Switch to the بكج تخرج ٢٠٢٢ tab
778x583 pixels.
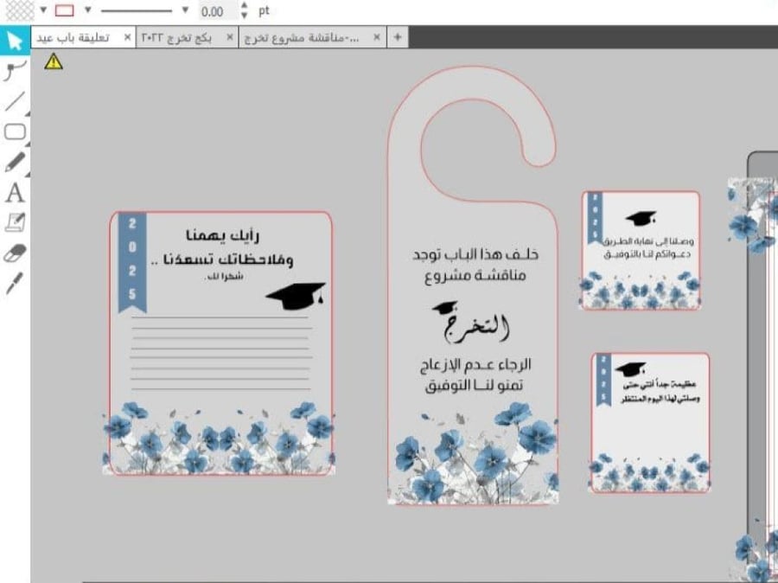176,38
